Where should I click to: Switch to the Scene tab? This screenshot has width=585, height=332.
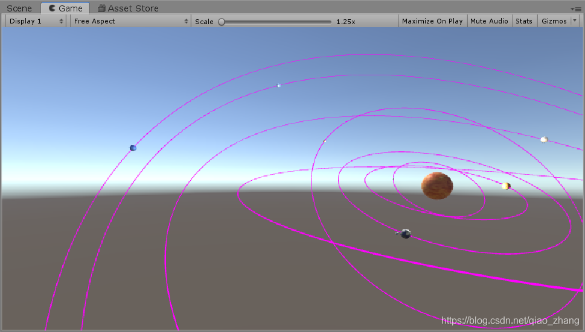(19, 8)
